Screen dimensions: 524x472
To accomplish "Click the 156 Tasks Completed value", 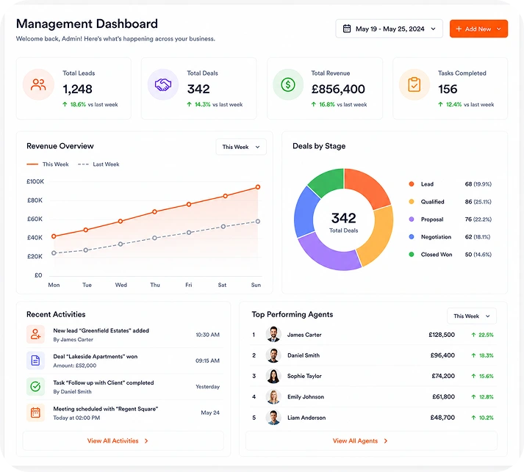I will (448, 89).
